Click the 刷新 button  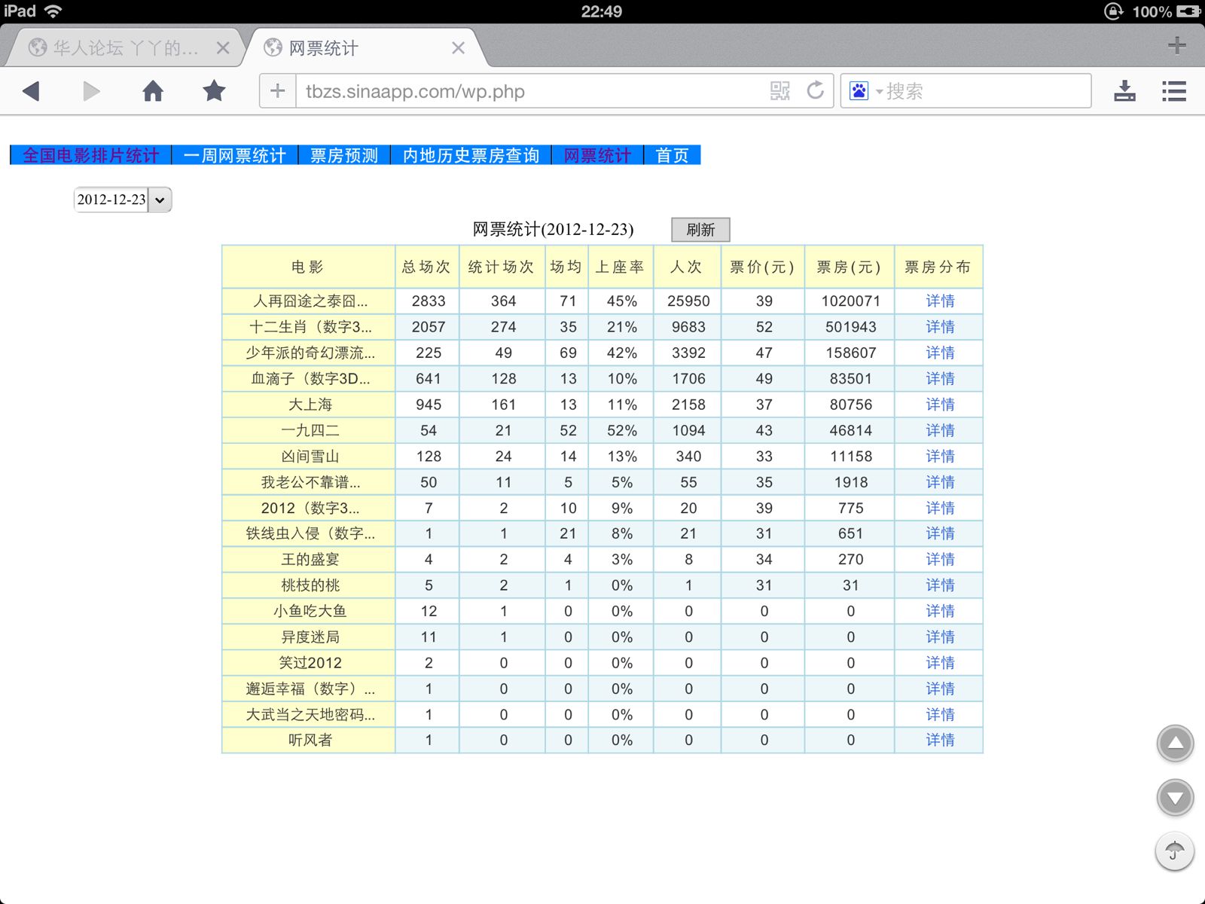(700, 230)
